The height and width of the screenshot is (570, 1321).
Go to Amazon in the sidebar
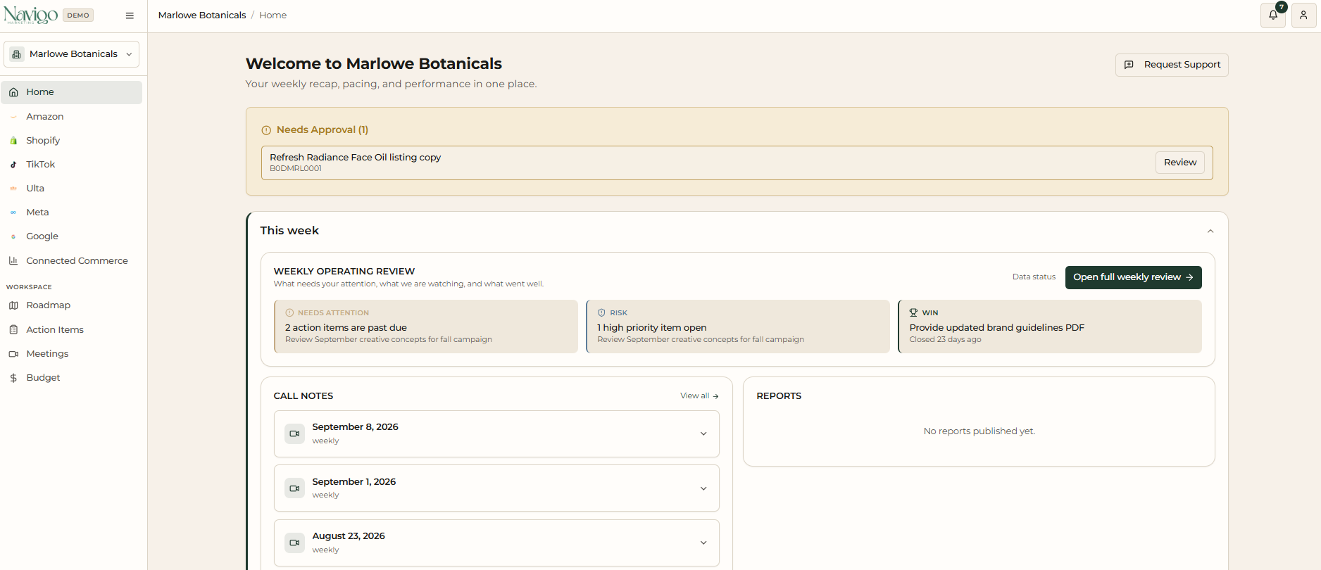tap(72, 117)
